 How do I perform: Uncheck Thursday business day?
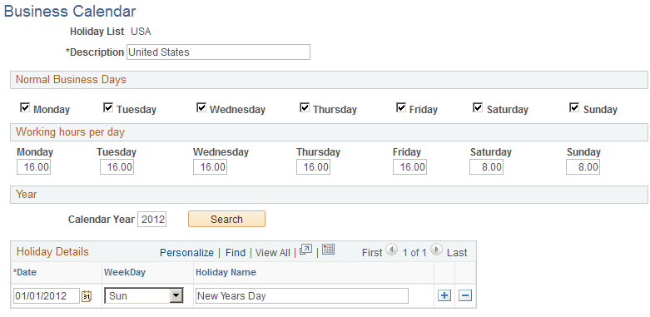click(x=305, y=108)
